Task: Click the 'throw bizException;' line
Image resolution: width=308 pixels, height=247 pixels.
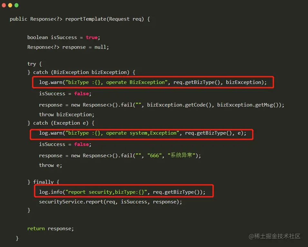Action: [x=67, y=115]
